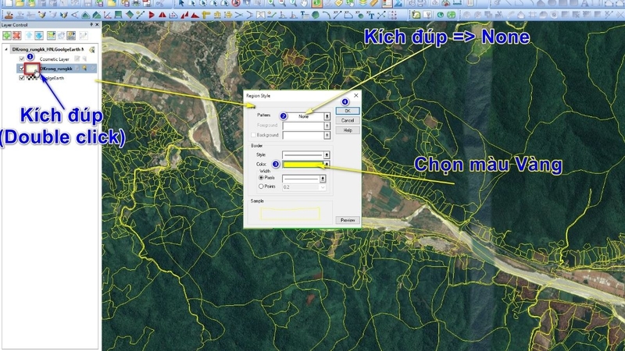Select the Cosmetic Layer row

point(54,59)
